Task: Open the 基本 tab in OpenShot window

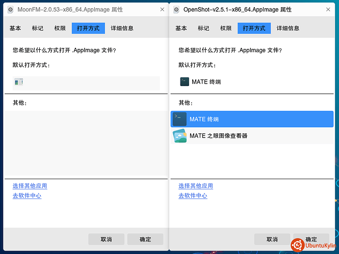Action: coord(181,29)
